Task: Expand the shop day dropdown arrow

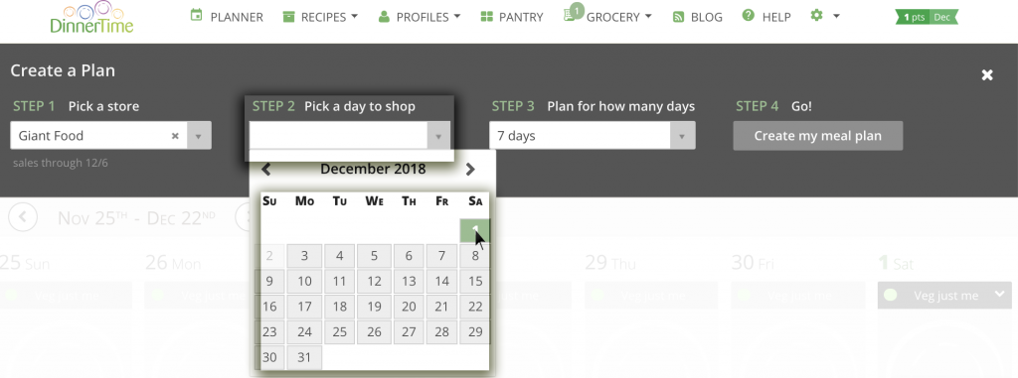Action: click(x=438, y=136)
